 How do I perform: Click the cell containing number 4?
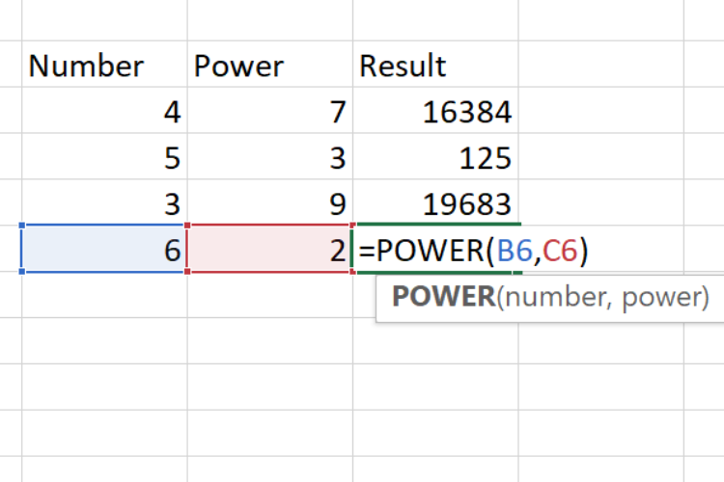pyautogui.click(x=104, y=110)
